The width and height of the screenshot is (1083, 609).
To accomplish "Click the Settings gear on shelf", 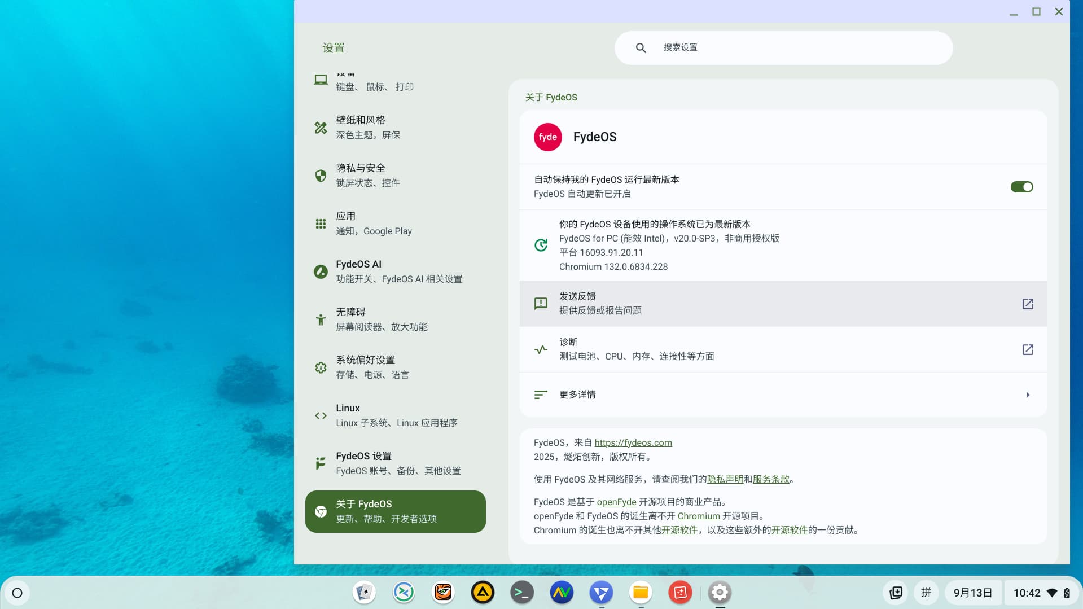I will coord(720,593).
